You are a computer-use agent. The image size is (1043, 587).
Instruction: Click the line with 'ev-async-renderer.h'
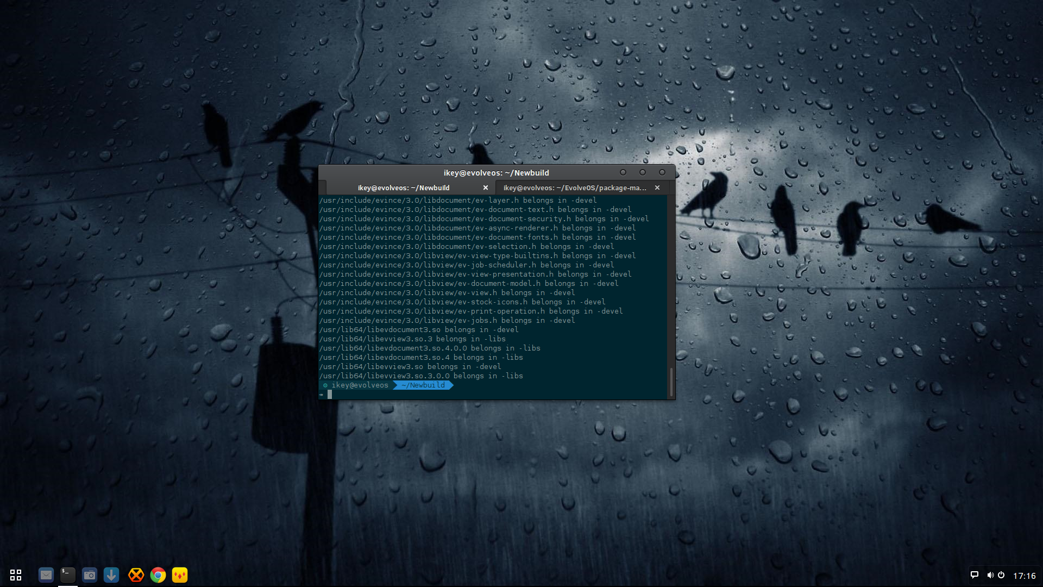click(477, 228)
